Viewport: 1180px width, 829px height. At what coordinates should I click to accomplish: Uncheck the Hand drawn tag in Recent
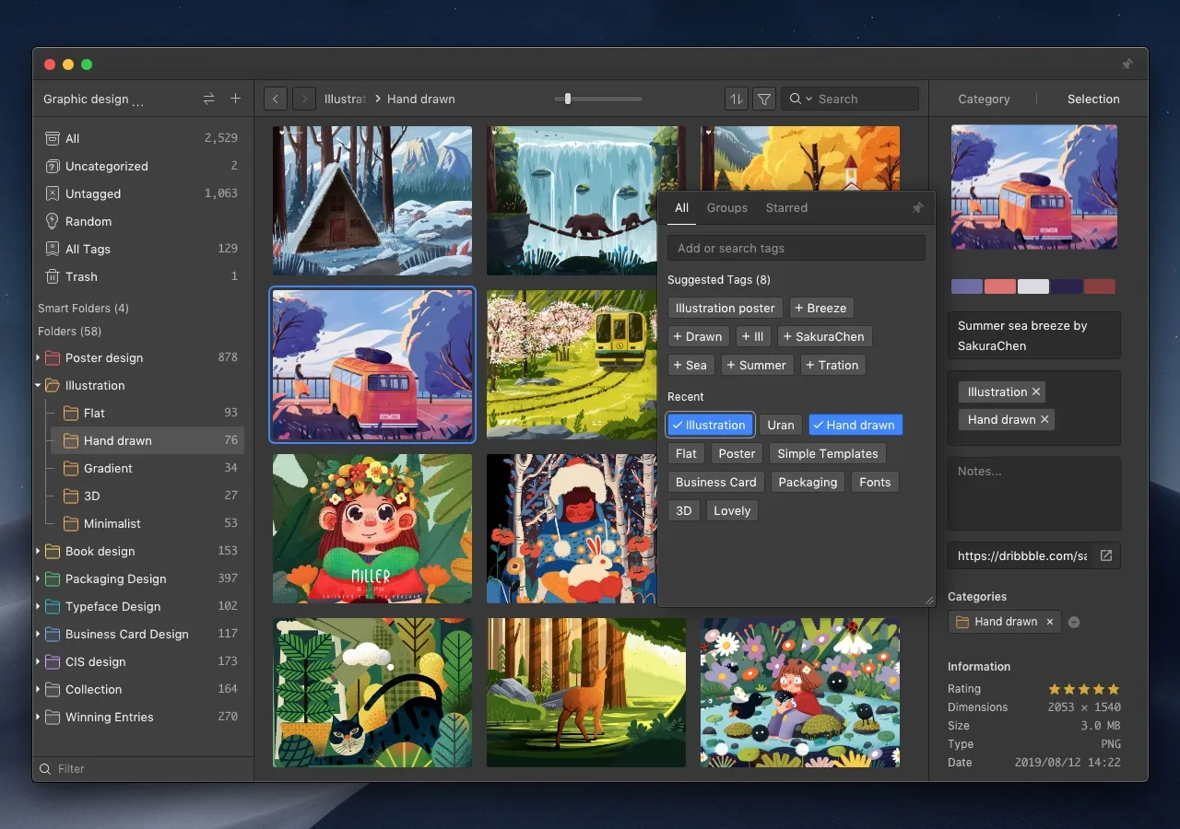tap(855, 425)
